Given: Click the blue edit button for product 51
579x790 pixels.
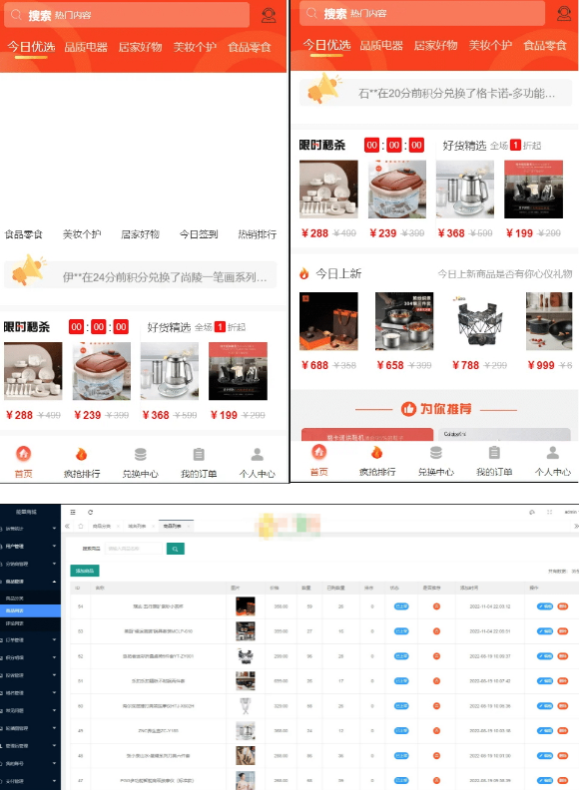Looking at the screenshot, I should (545, 681).
